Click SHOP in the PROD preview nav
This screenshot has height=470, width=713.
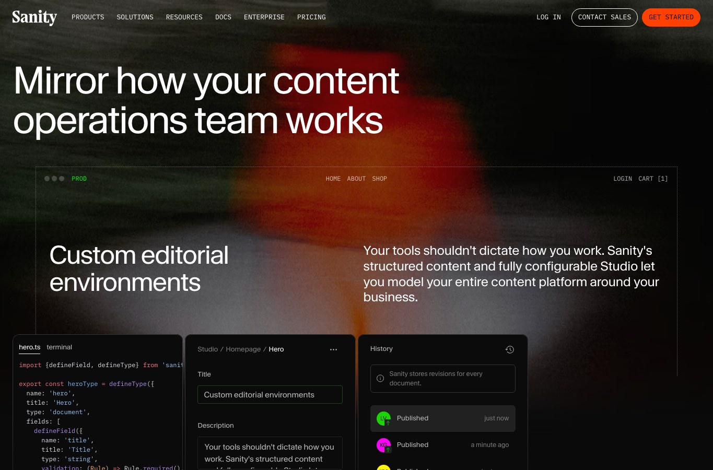380,179
